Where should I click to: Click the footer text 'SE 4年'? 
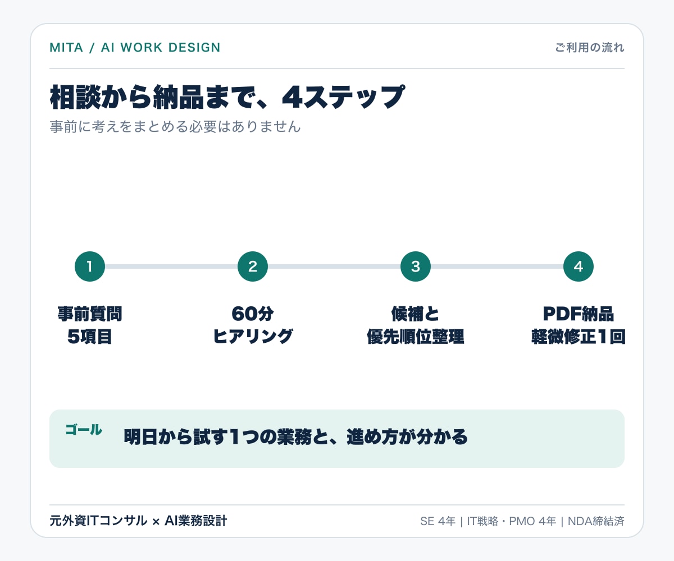click(438, 521)
